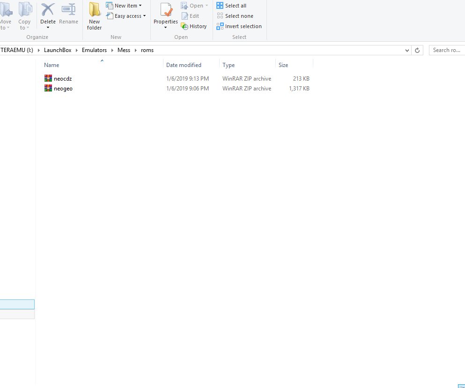Expand the chevron after LaunchBox breadcrumb
The width and height of the screenshot is (465, 388).
pos(76,50)
